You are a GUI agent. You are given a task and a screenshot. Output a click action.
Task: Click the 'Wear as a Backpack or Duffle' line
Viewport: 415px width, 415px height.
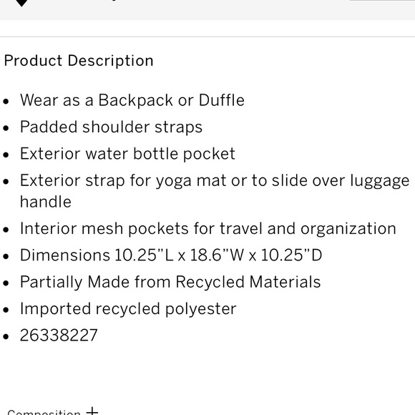click(x=132, y=101)
